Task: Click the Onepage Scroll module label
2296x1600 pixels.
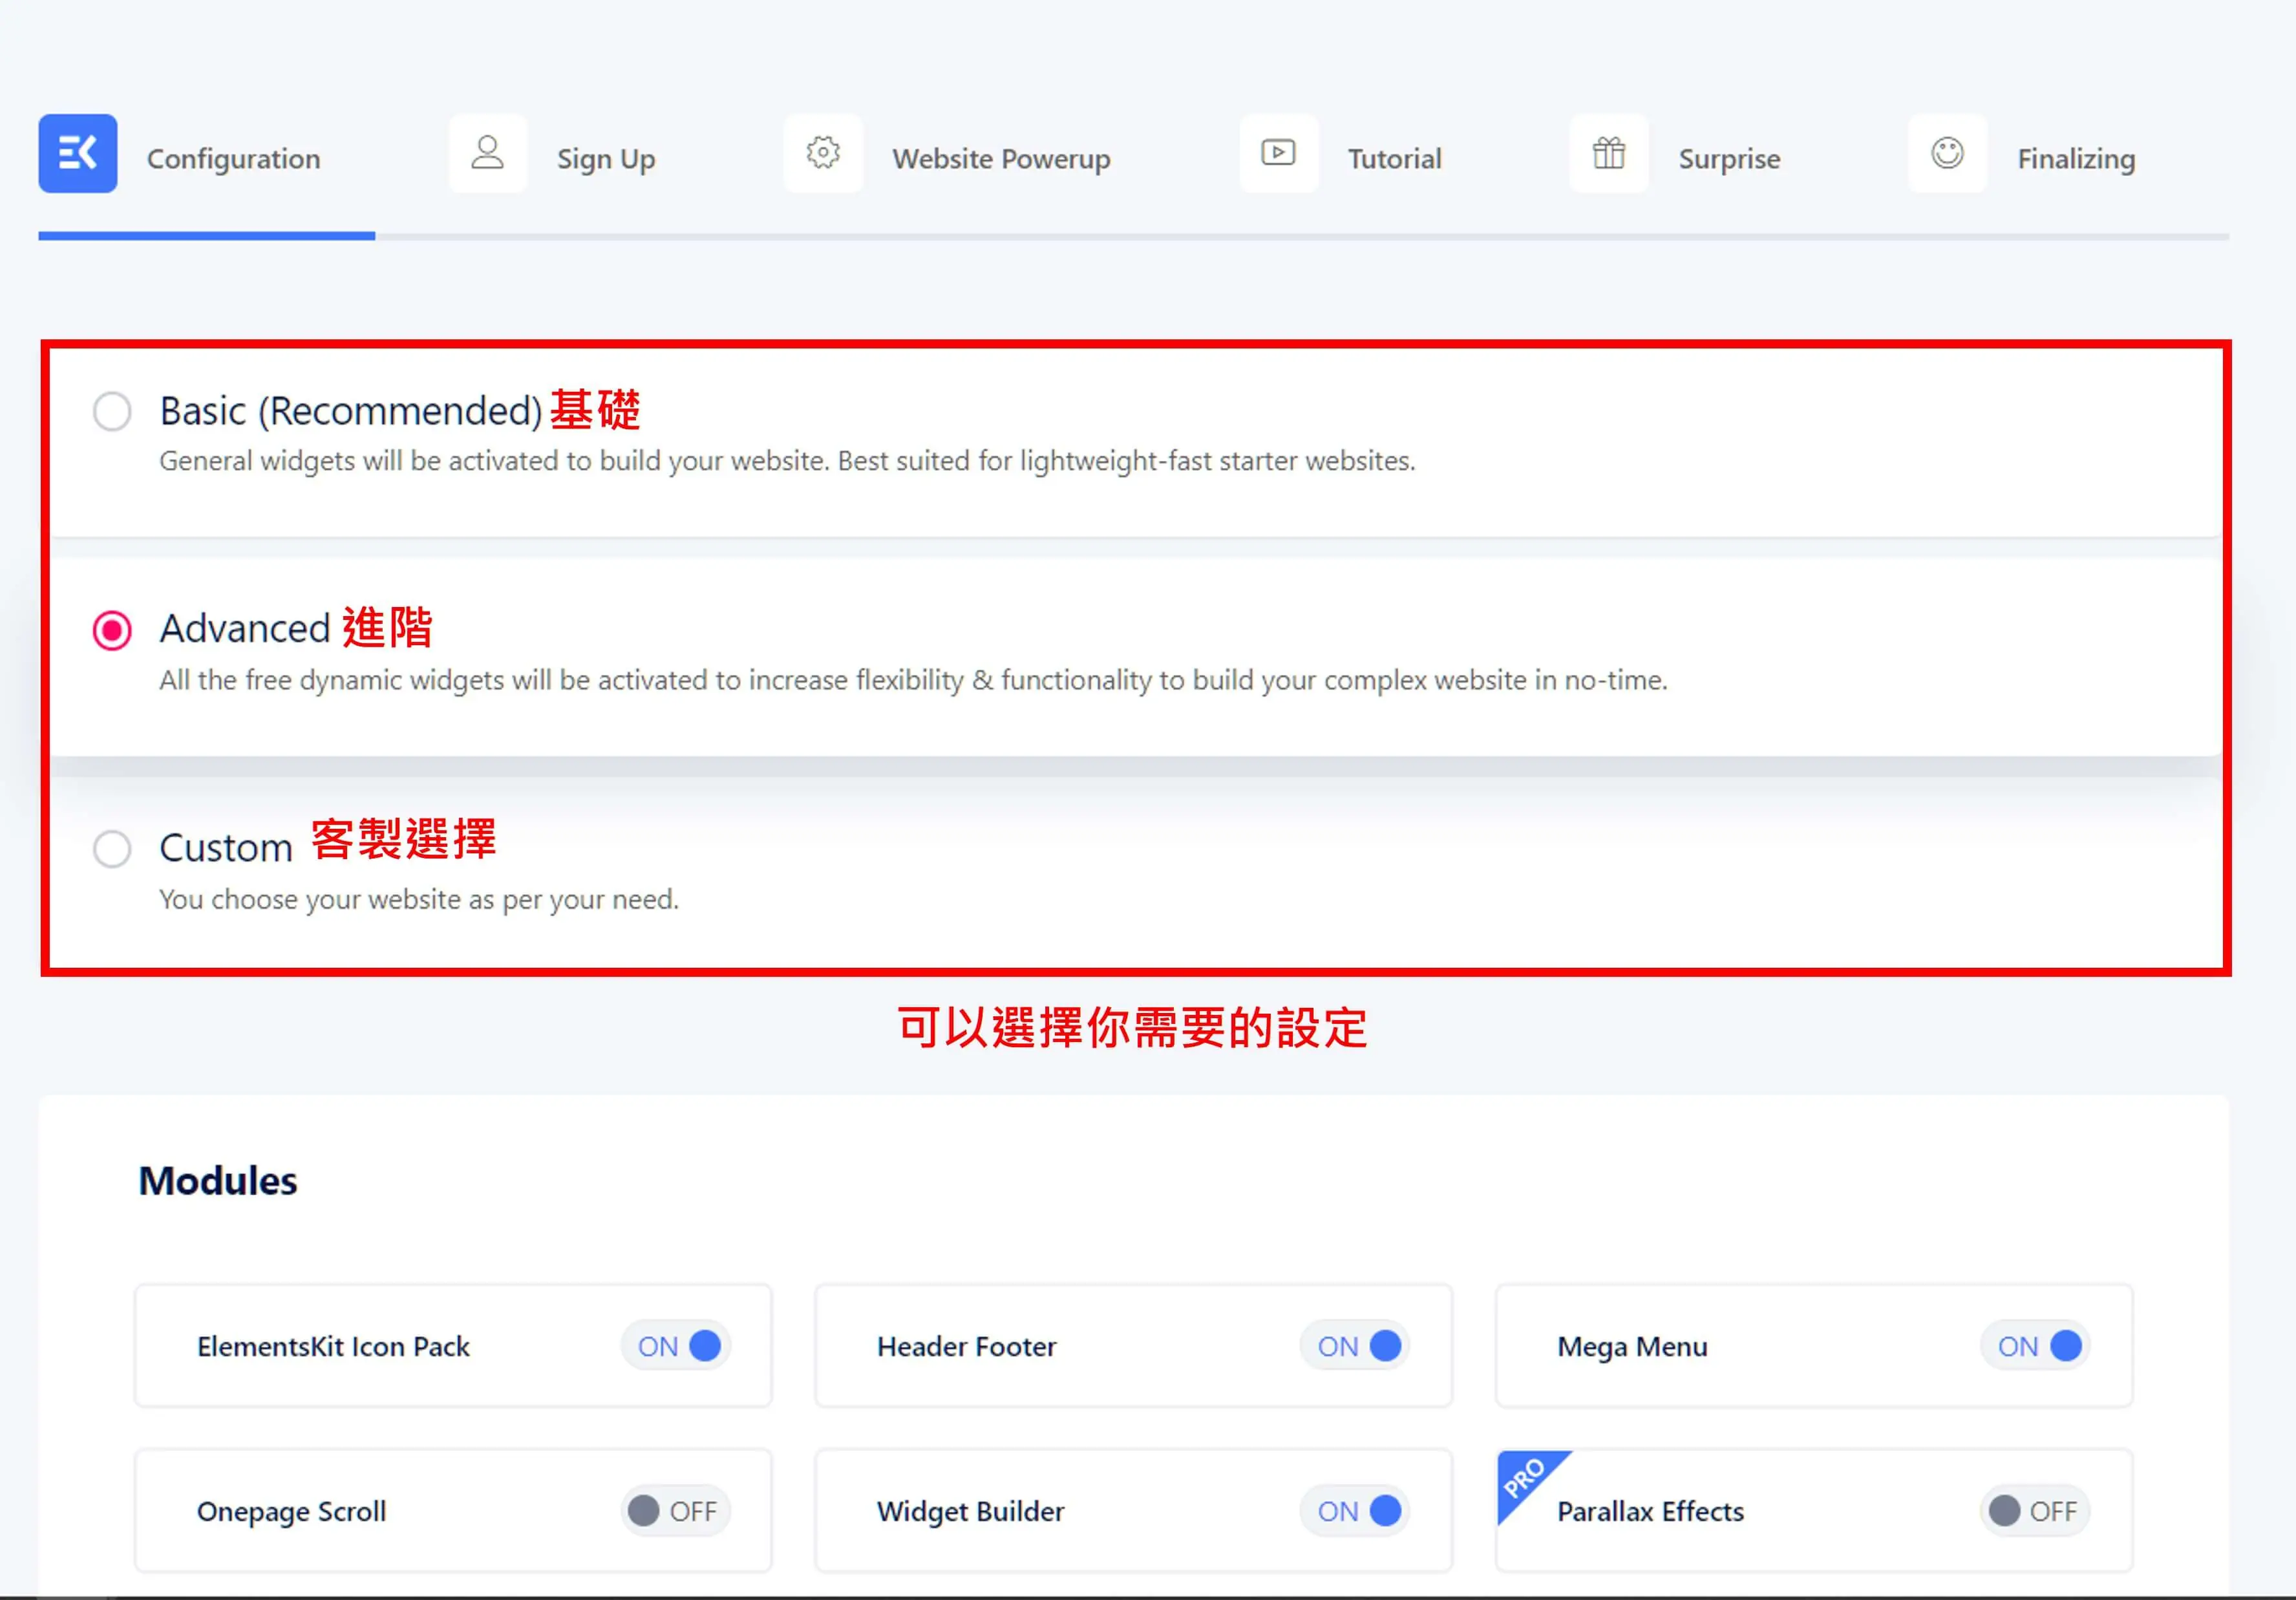Action: 291,1512
